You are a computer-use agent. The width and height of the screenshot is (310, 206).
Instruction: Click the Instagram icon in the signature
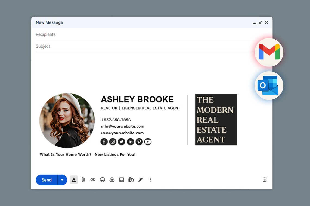tap(113, 141)
